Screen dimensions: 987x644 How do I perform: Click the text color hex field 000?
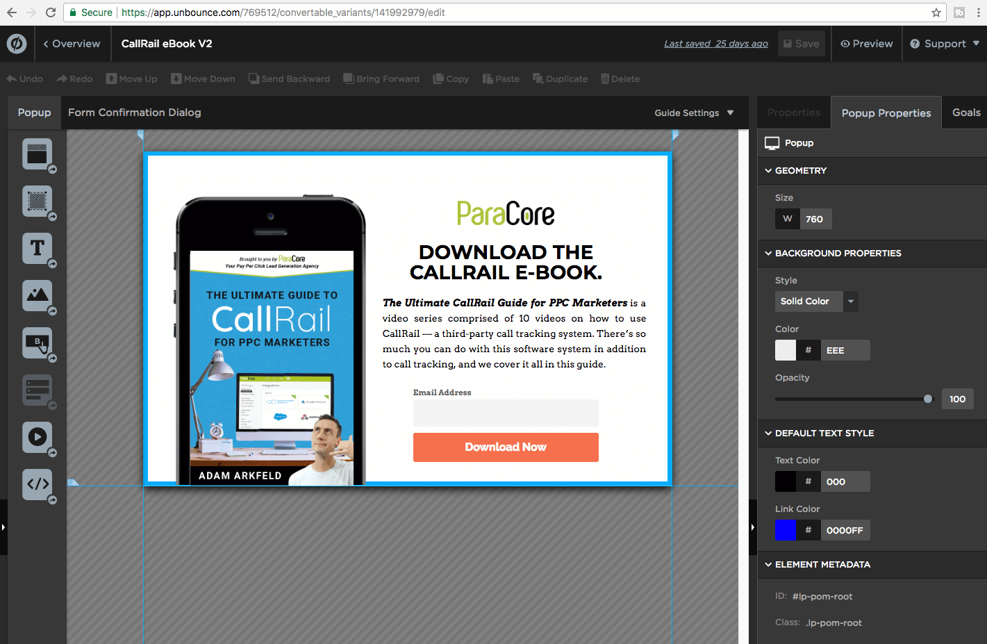[x=845, y=481]
